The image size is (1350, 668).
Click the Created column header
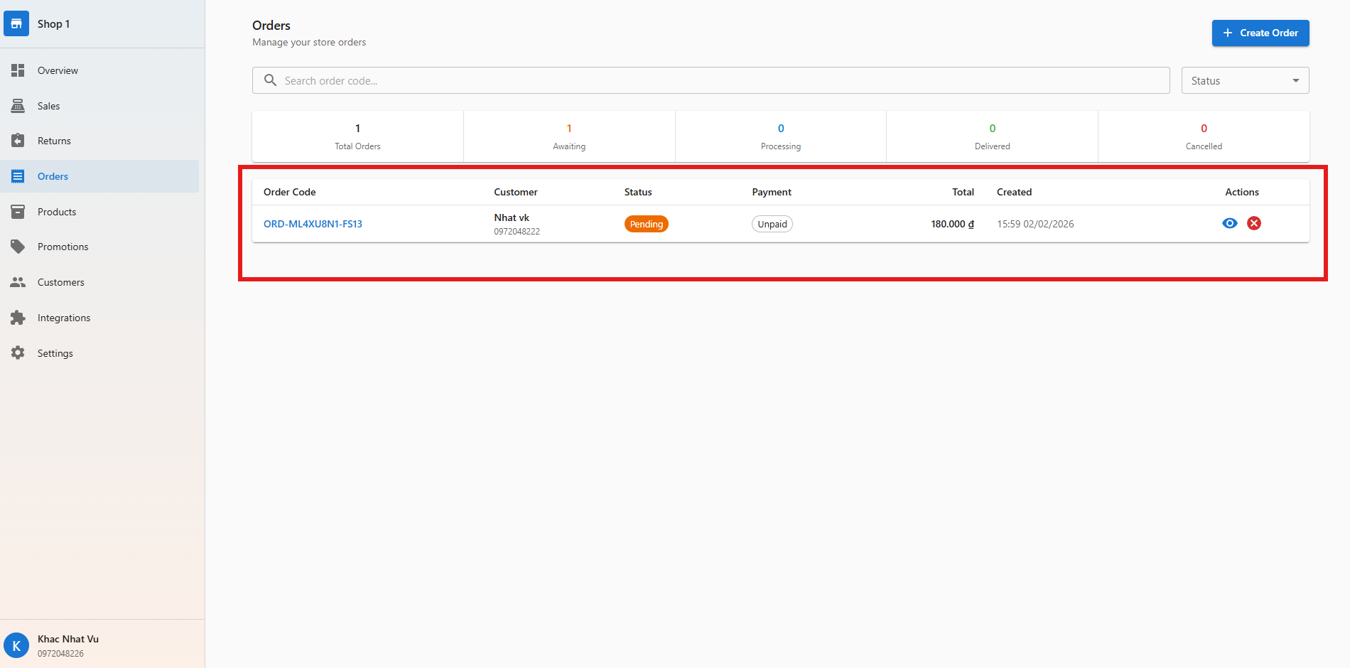click(1014, 192)
